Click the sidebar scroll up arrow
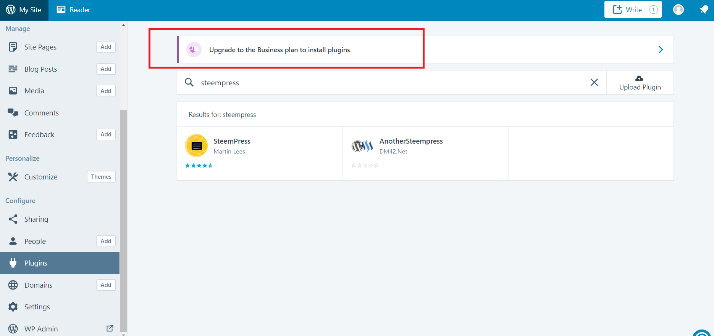This screenshot has height=336, width=714. [x=123, y=25]
